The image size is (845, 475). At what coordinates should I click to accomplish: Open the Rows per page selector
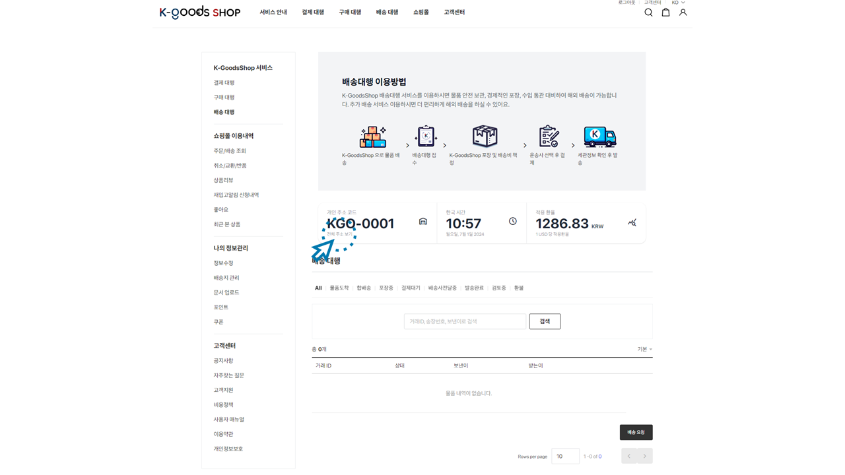click(x=565, y=456)
